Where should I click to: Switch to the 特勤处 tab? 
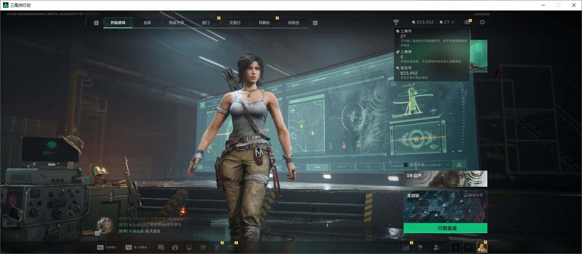point(264,23)
